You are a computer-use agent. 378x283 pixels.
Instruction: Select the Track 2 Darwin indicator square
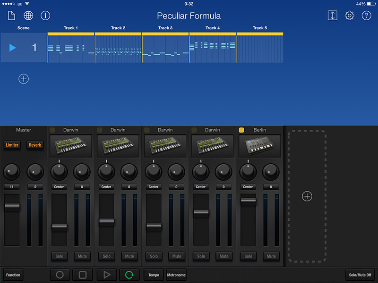(x=100, y=130)
